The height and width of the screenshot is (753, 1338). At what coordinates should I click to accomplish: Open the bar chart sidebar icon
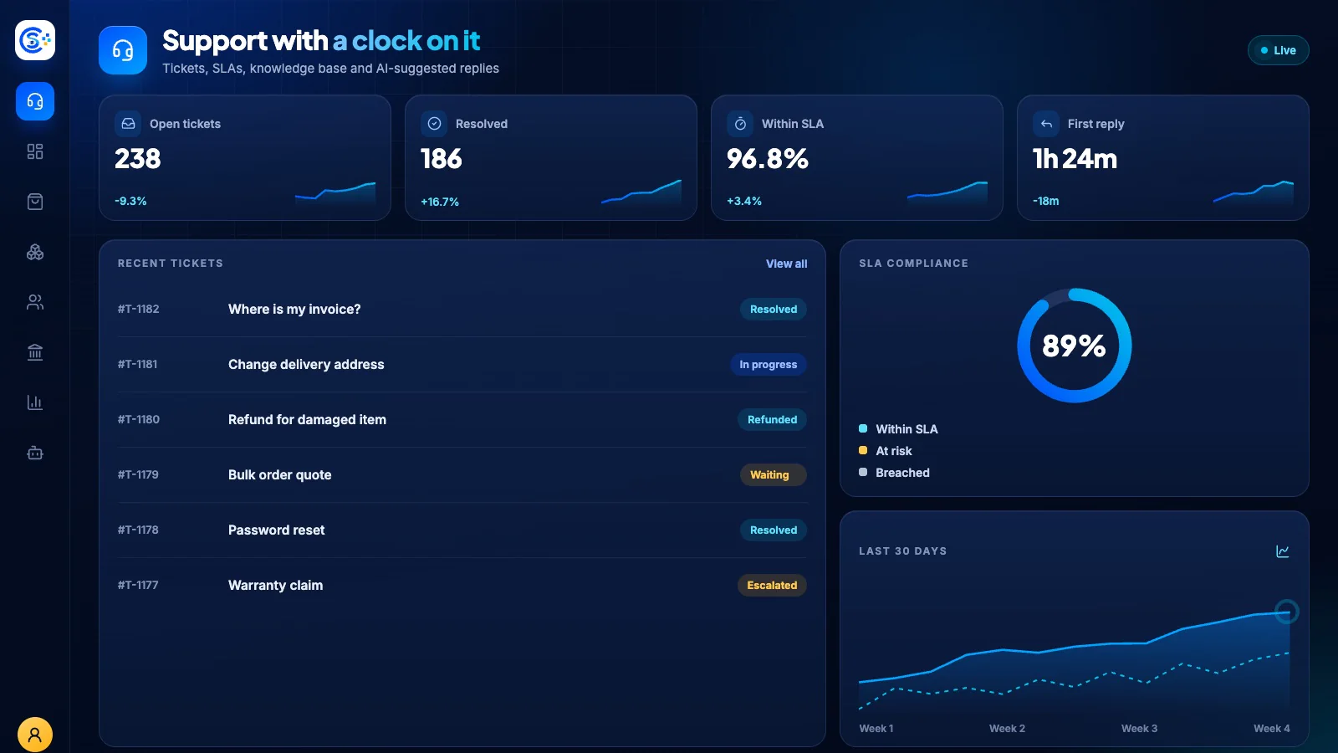[35, 402]
